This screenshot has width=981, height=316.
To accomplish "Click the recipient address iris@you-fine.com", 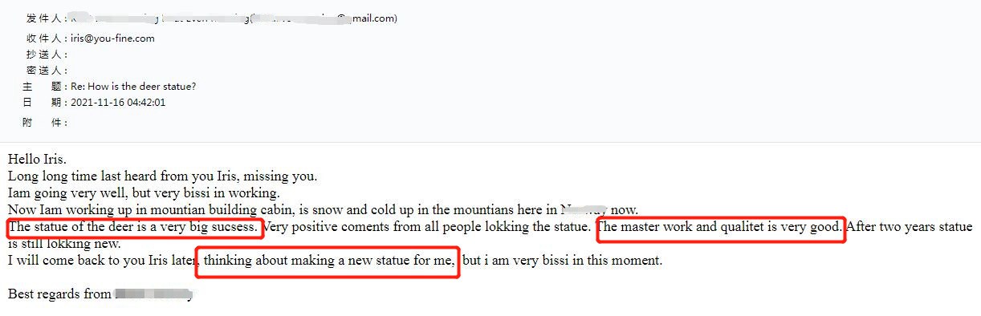I will point(112,38).
